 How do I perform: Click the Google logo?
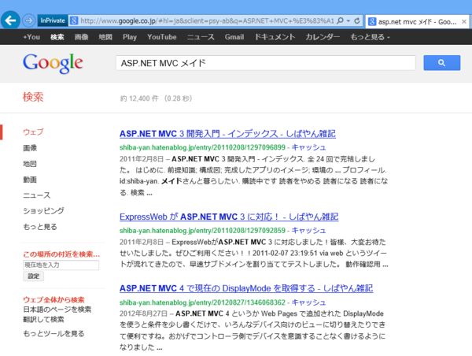53,63
